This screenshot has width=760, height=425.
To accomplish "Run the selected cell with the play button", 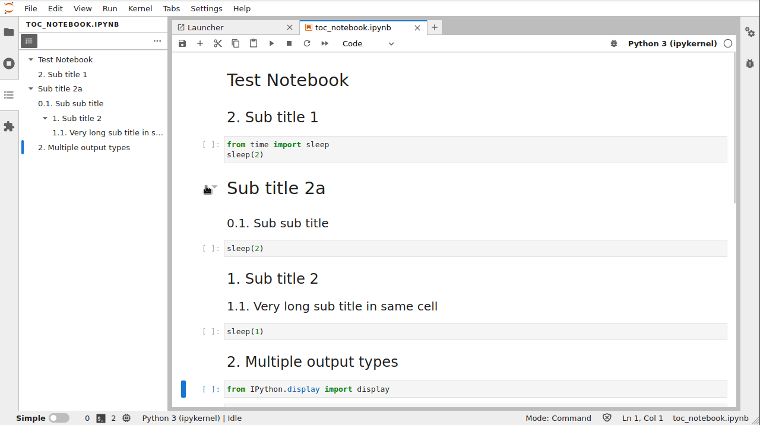I will [271, 43].
